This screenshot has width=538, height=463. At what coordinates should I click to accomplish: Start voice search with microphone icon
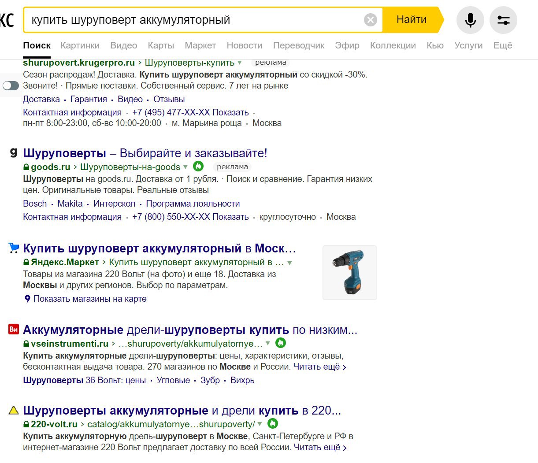click(470, 20)
